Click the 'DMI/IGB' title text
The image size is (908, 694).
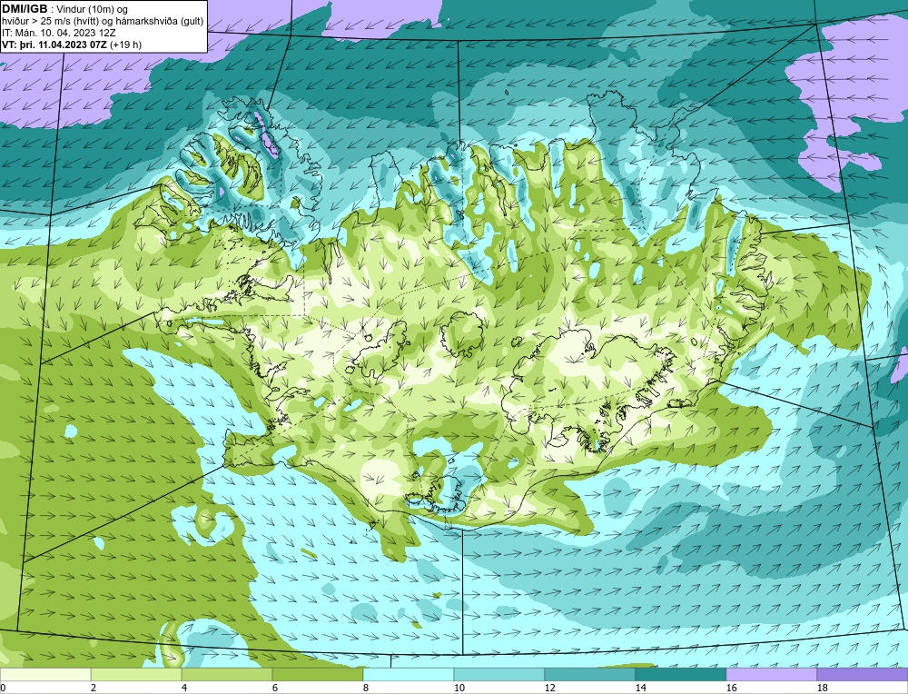(25, 9)
